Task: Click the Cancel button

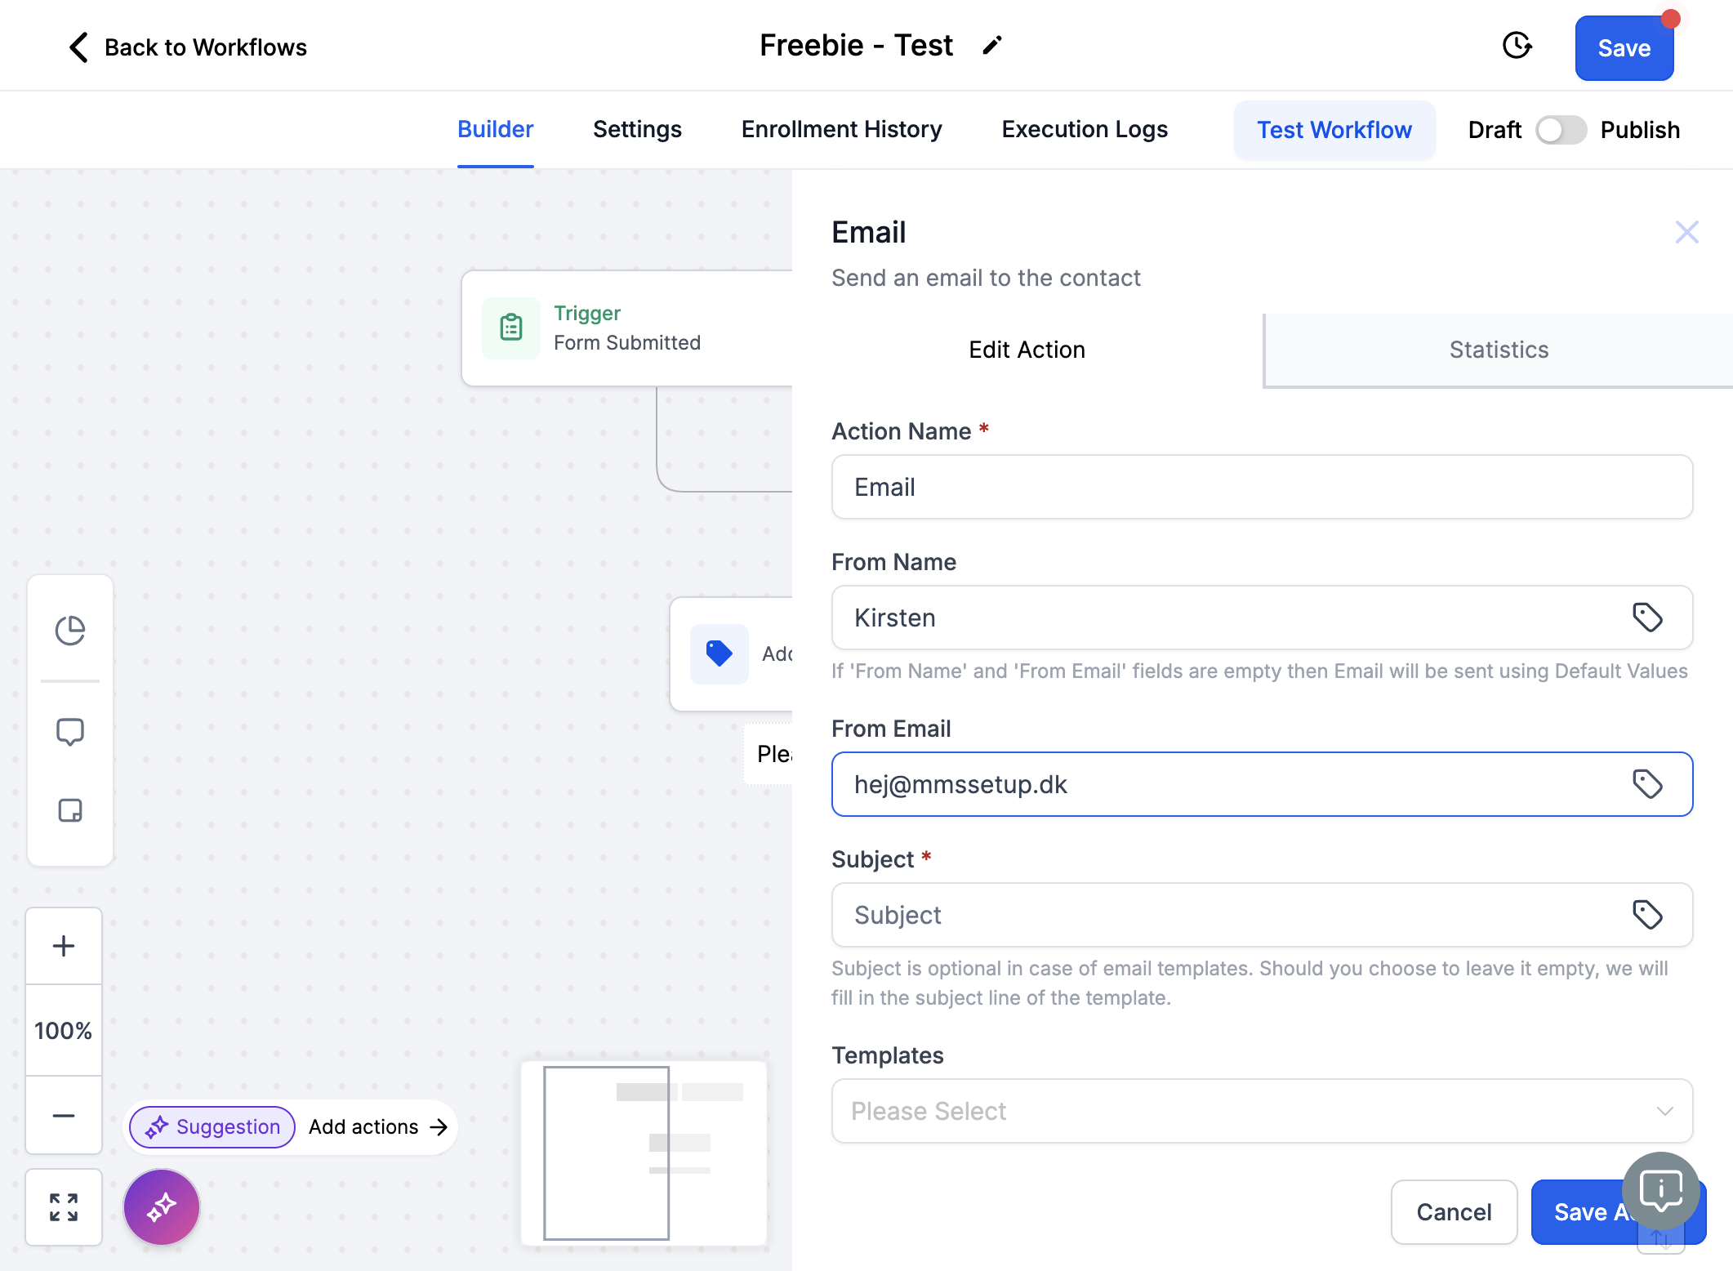Action: tap(1454, 1212)
